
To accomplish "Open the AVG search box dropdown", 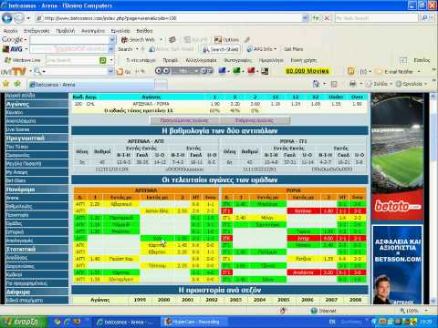I will (x=111, y=49).
